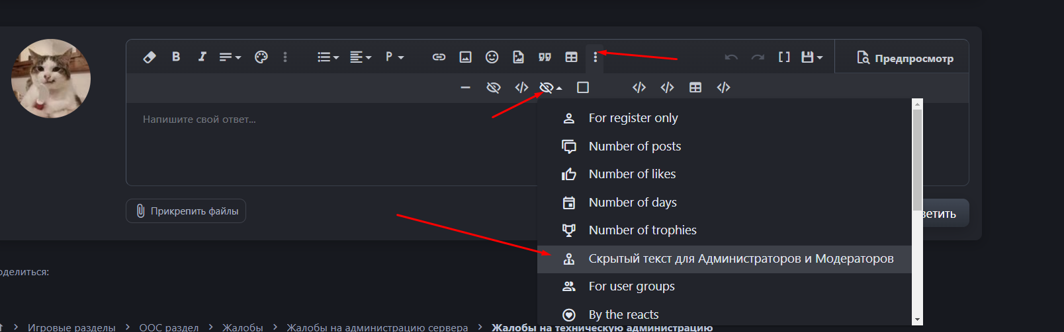Toggle bold text formatting
The width and height of the screenshot is (1064, 332).
[176, 57]
